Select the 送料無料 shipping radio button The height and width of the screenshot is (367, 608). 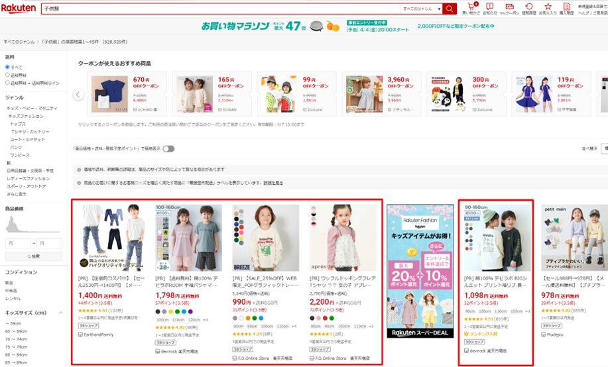pyautogui.click(x=8, y=75)
